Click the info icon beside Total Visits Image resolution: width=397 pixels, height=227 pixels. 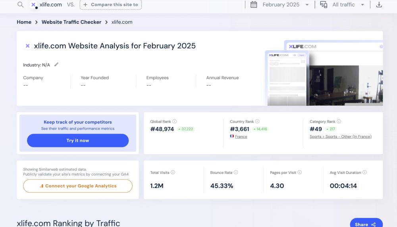[x=173, y=172]
